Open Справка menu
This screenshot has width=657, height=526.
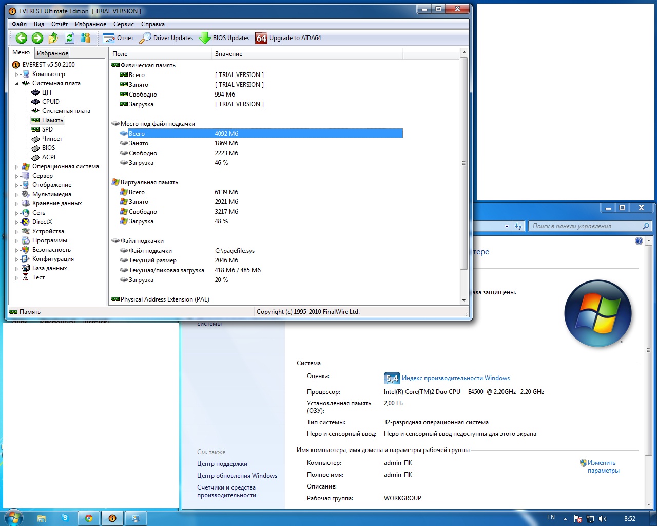click(x=153, y=24)
